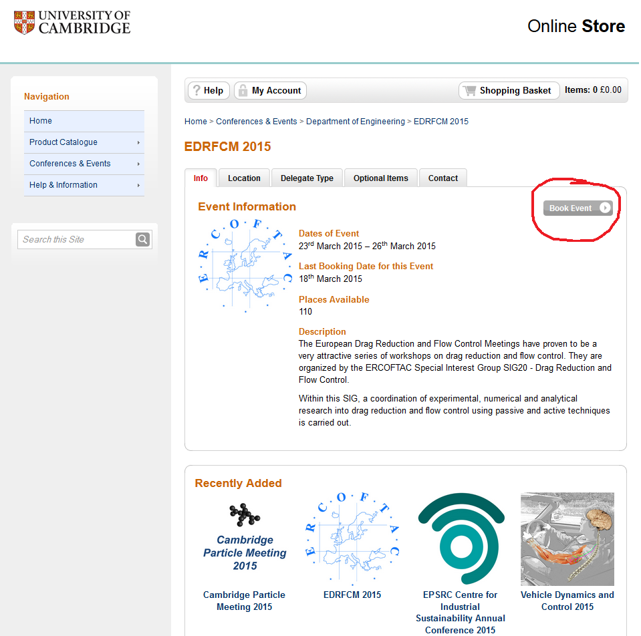Follow the Home breadcrumb link

click(195, 122)
